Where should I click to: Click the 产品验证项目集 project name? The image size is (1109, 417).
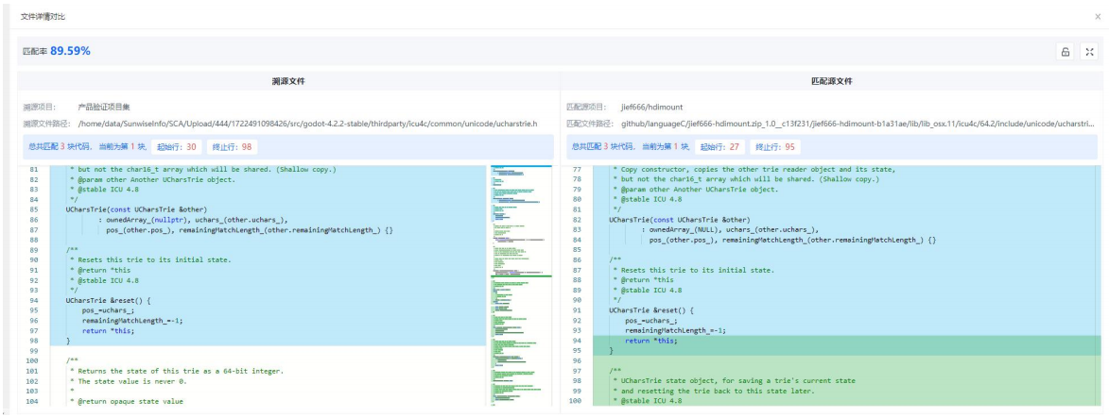104,107
